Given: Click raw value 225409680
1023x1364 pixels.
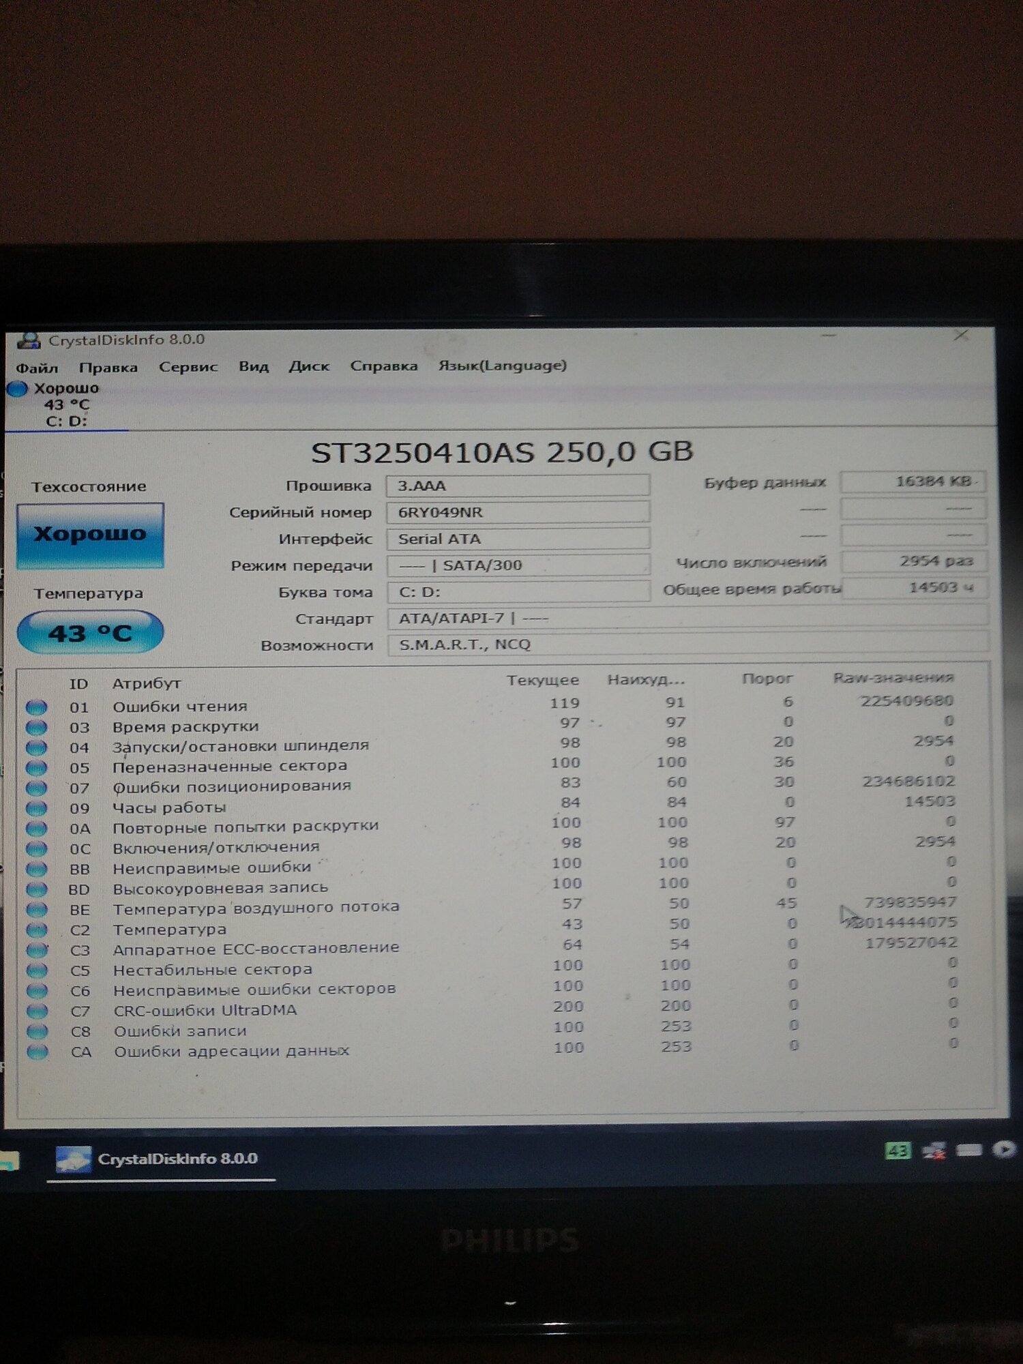Looking at the screenshot, I should (907, 700).
